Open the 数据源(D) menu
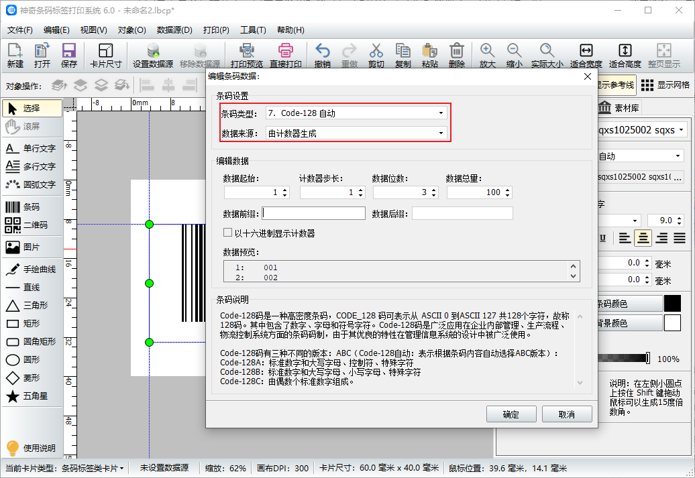The height and width of the screenshot is (478, 695). click(x=174, y=30)
